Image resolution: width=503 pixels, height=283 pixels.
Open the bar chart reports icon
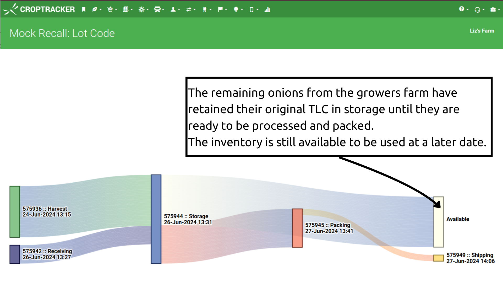click(x=267, y=10)
